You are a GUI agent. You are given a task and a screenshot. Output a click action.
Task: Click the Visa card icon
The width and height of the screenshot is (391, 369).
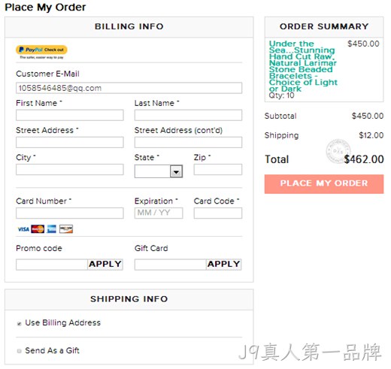coord(23,229)
